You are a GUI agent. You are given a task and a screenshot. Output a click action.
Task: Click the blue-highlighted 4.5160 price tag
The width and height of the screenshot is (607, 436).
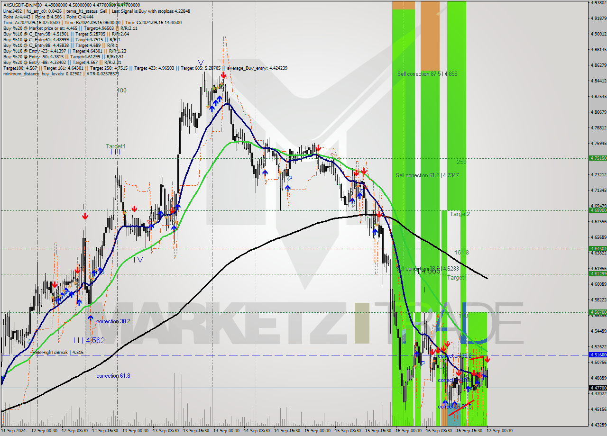point(598,354)
